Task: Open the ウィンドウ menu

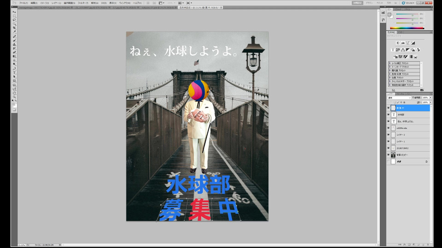Action: tap(125, 3)
